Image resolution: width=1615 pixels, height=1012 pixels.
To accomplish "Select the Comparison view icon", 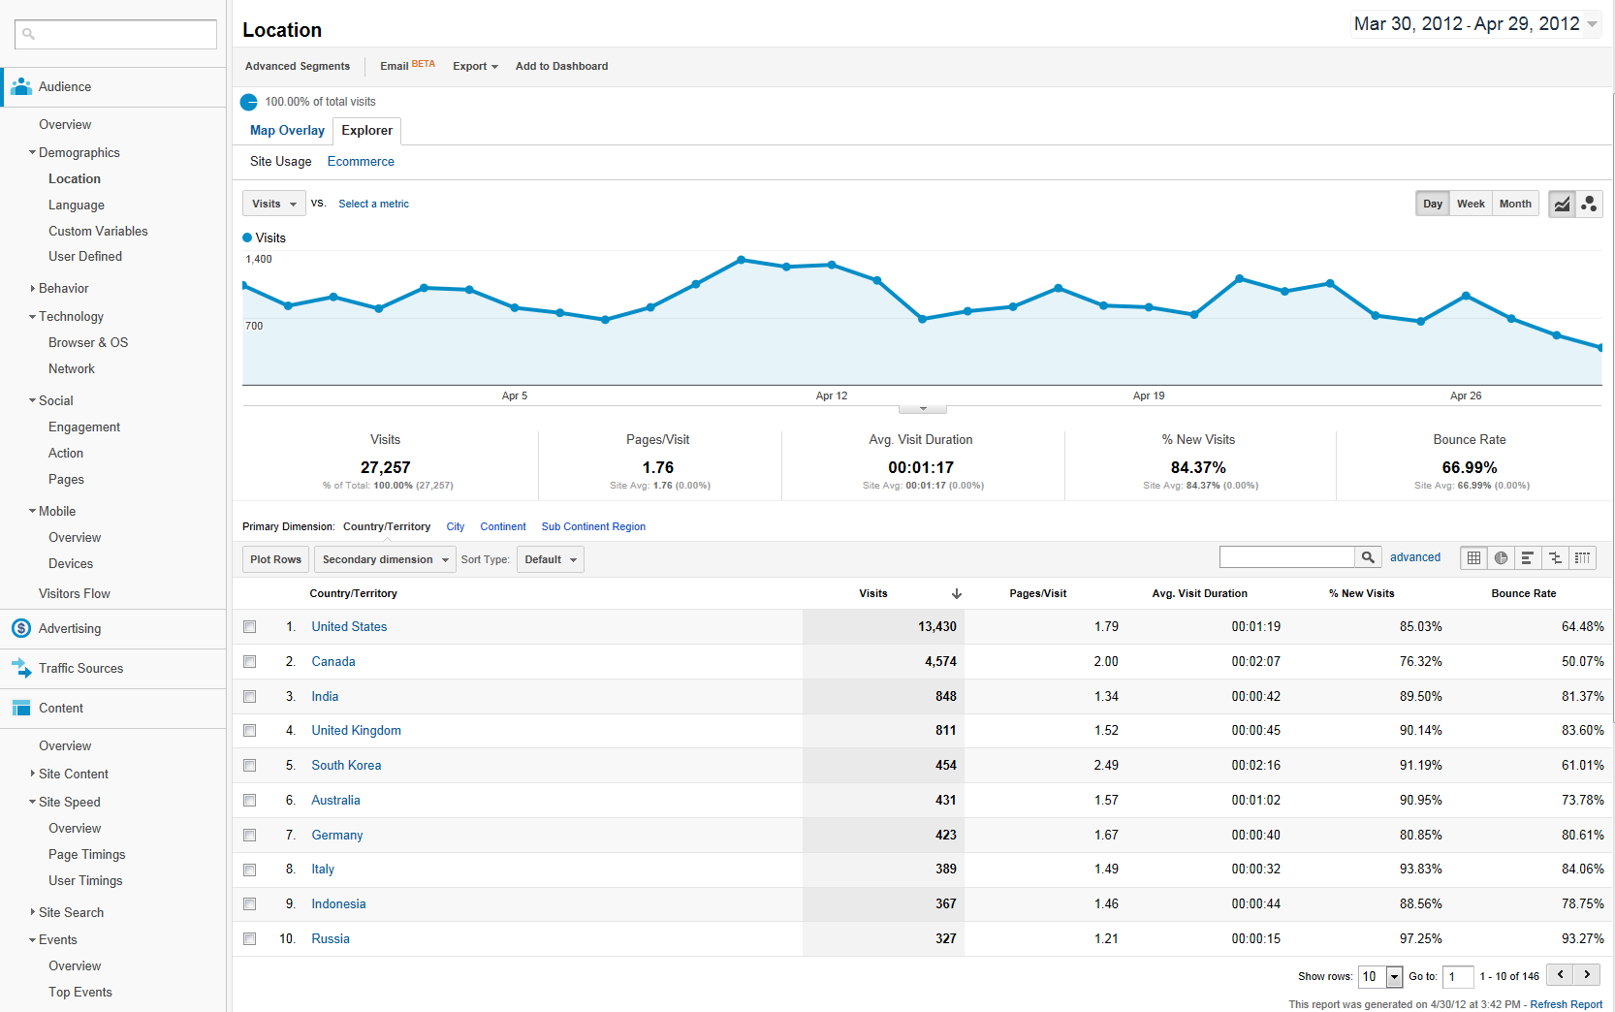I will (1555, 557).
